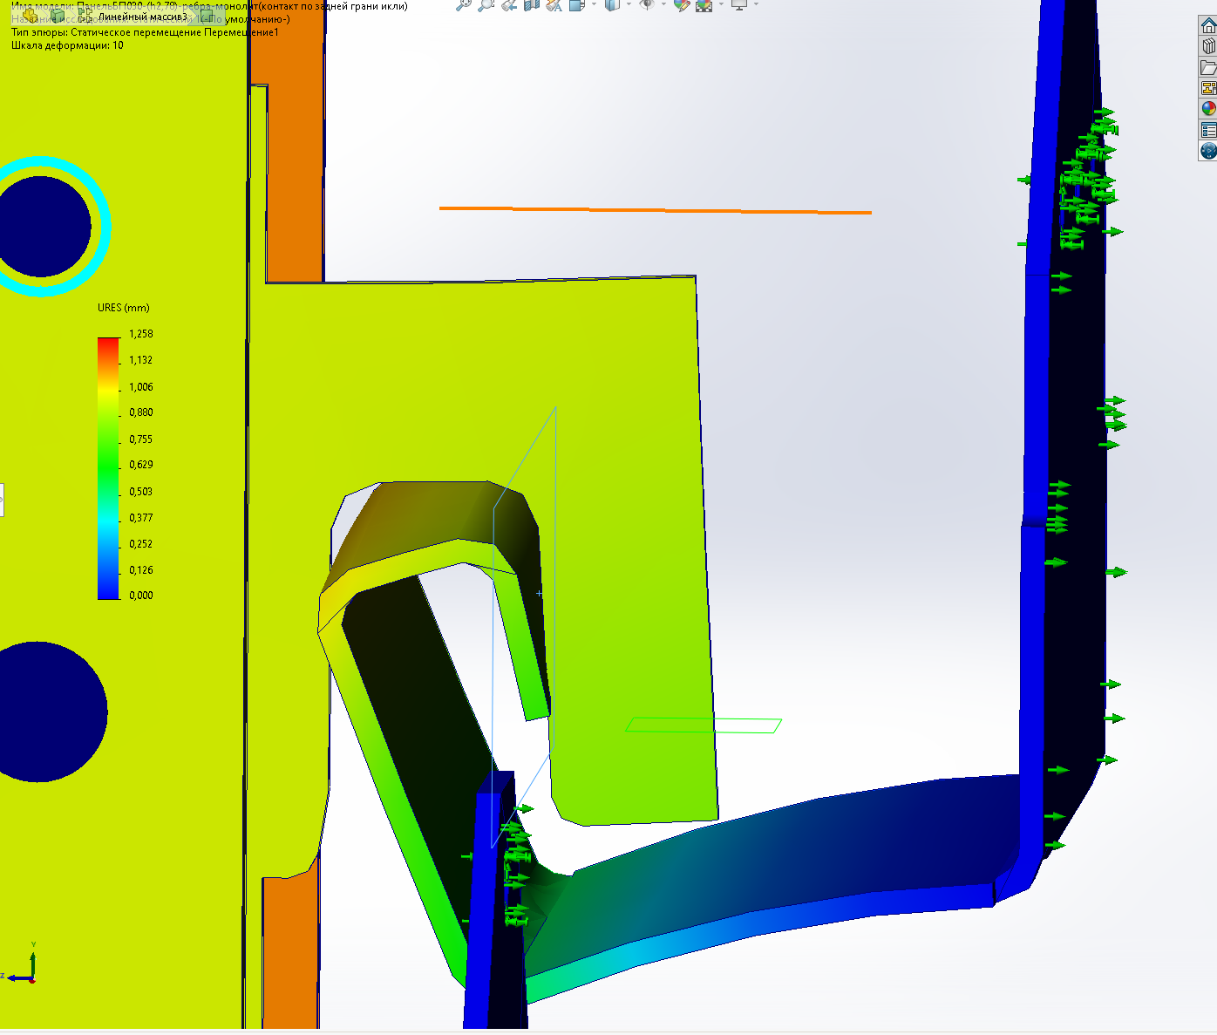The height and width of the screenshot is (1035, 1217).
Task: Open the View Settings monitor icon
Action: point(739,5)
